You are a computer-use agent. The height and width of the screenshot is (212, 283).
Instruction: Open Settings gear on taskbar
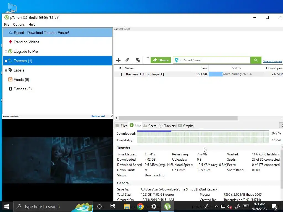[x=154, y=206]
